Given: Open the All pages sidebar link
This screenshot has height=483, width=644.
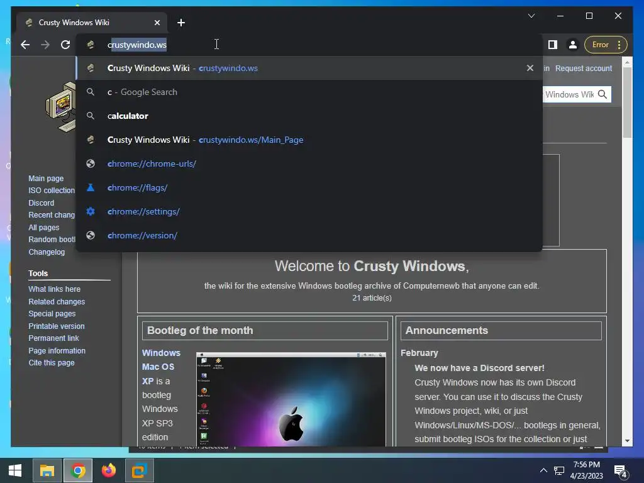Looking at the screenshot, I should coord(43,228).
